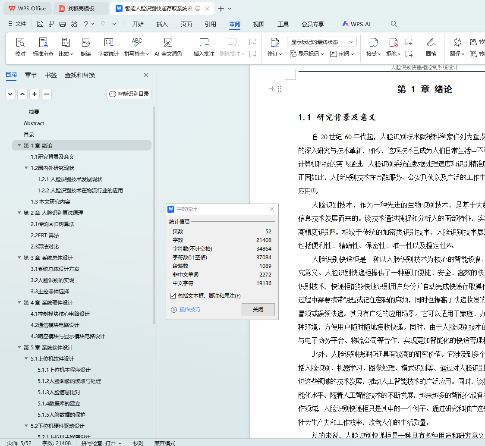This screenshot has width=485, height=446.
Task: Switch to the 视图 ribbon tab
Action: coord(258,24)
